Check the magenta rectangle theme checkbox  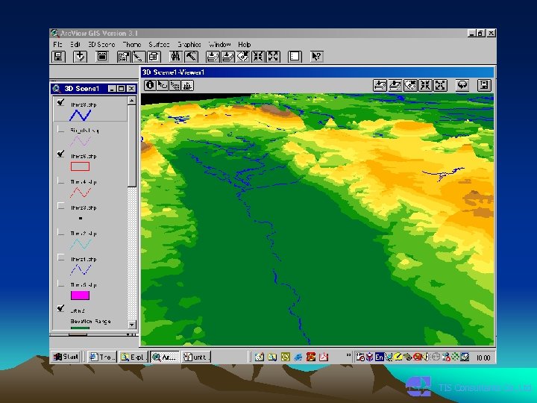coord(61,284)
